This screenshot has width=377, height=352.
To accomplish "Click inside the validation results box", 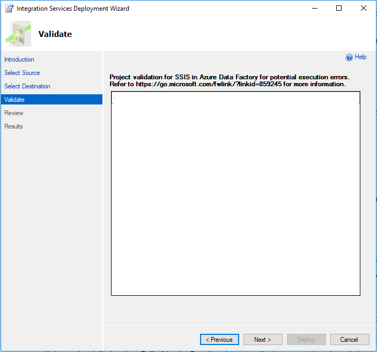I will pyautogui.click(x=235, y=193).
